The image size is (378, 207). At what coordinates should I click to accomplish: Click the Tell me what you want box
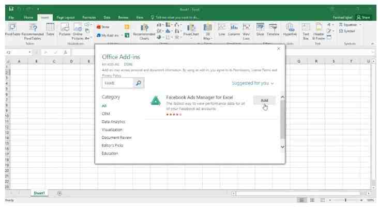(x=175, y=18)
